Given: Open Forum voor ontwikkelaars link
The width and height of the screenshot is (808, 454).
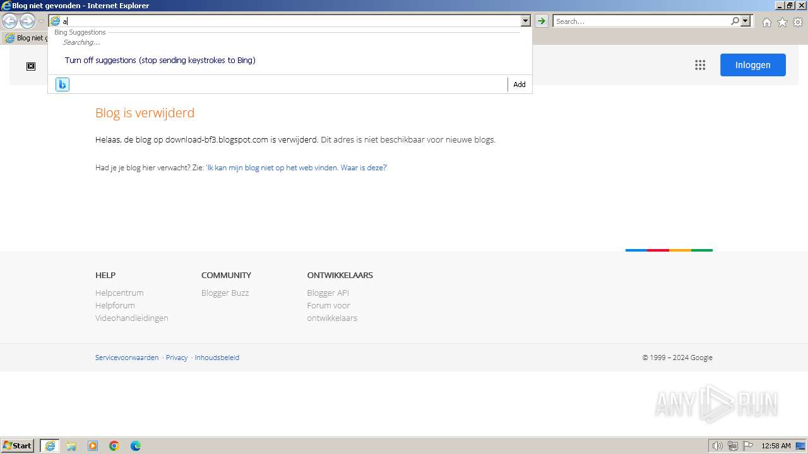Looking at the screenshot, I should click(332, 311).
